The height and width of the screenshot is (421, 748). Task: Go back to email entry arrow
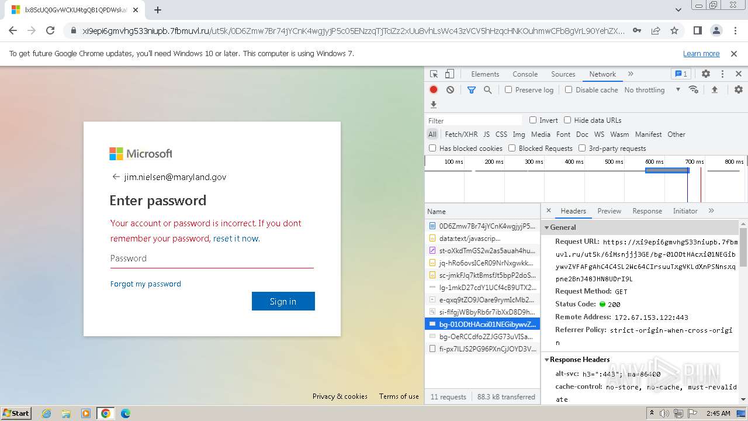(x=116, y=177)
